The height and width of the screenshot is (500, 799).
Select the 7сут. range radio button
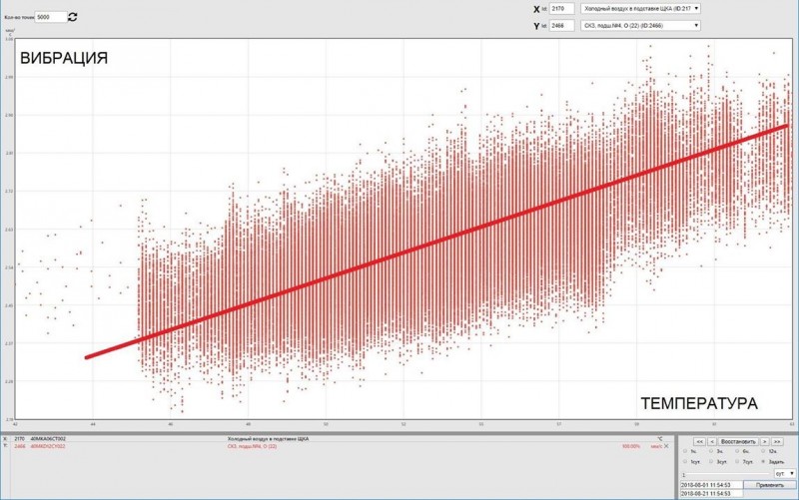[x=737, y=461]
